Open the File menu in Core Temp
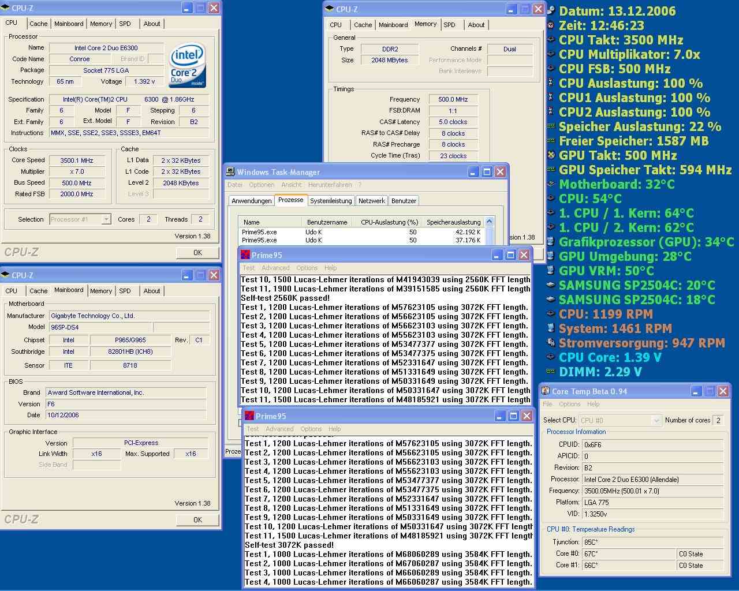The height and width of the screenshot is (591, 739). click(x=547, y=404)
